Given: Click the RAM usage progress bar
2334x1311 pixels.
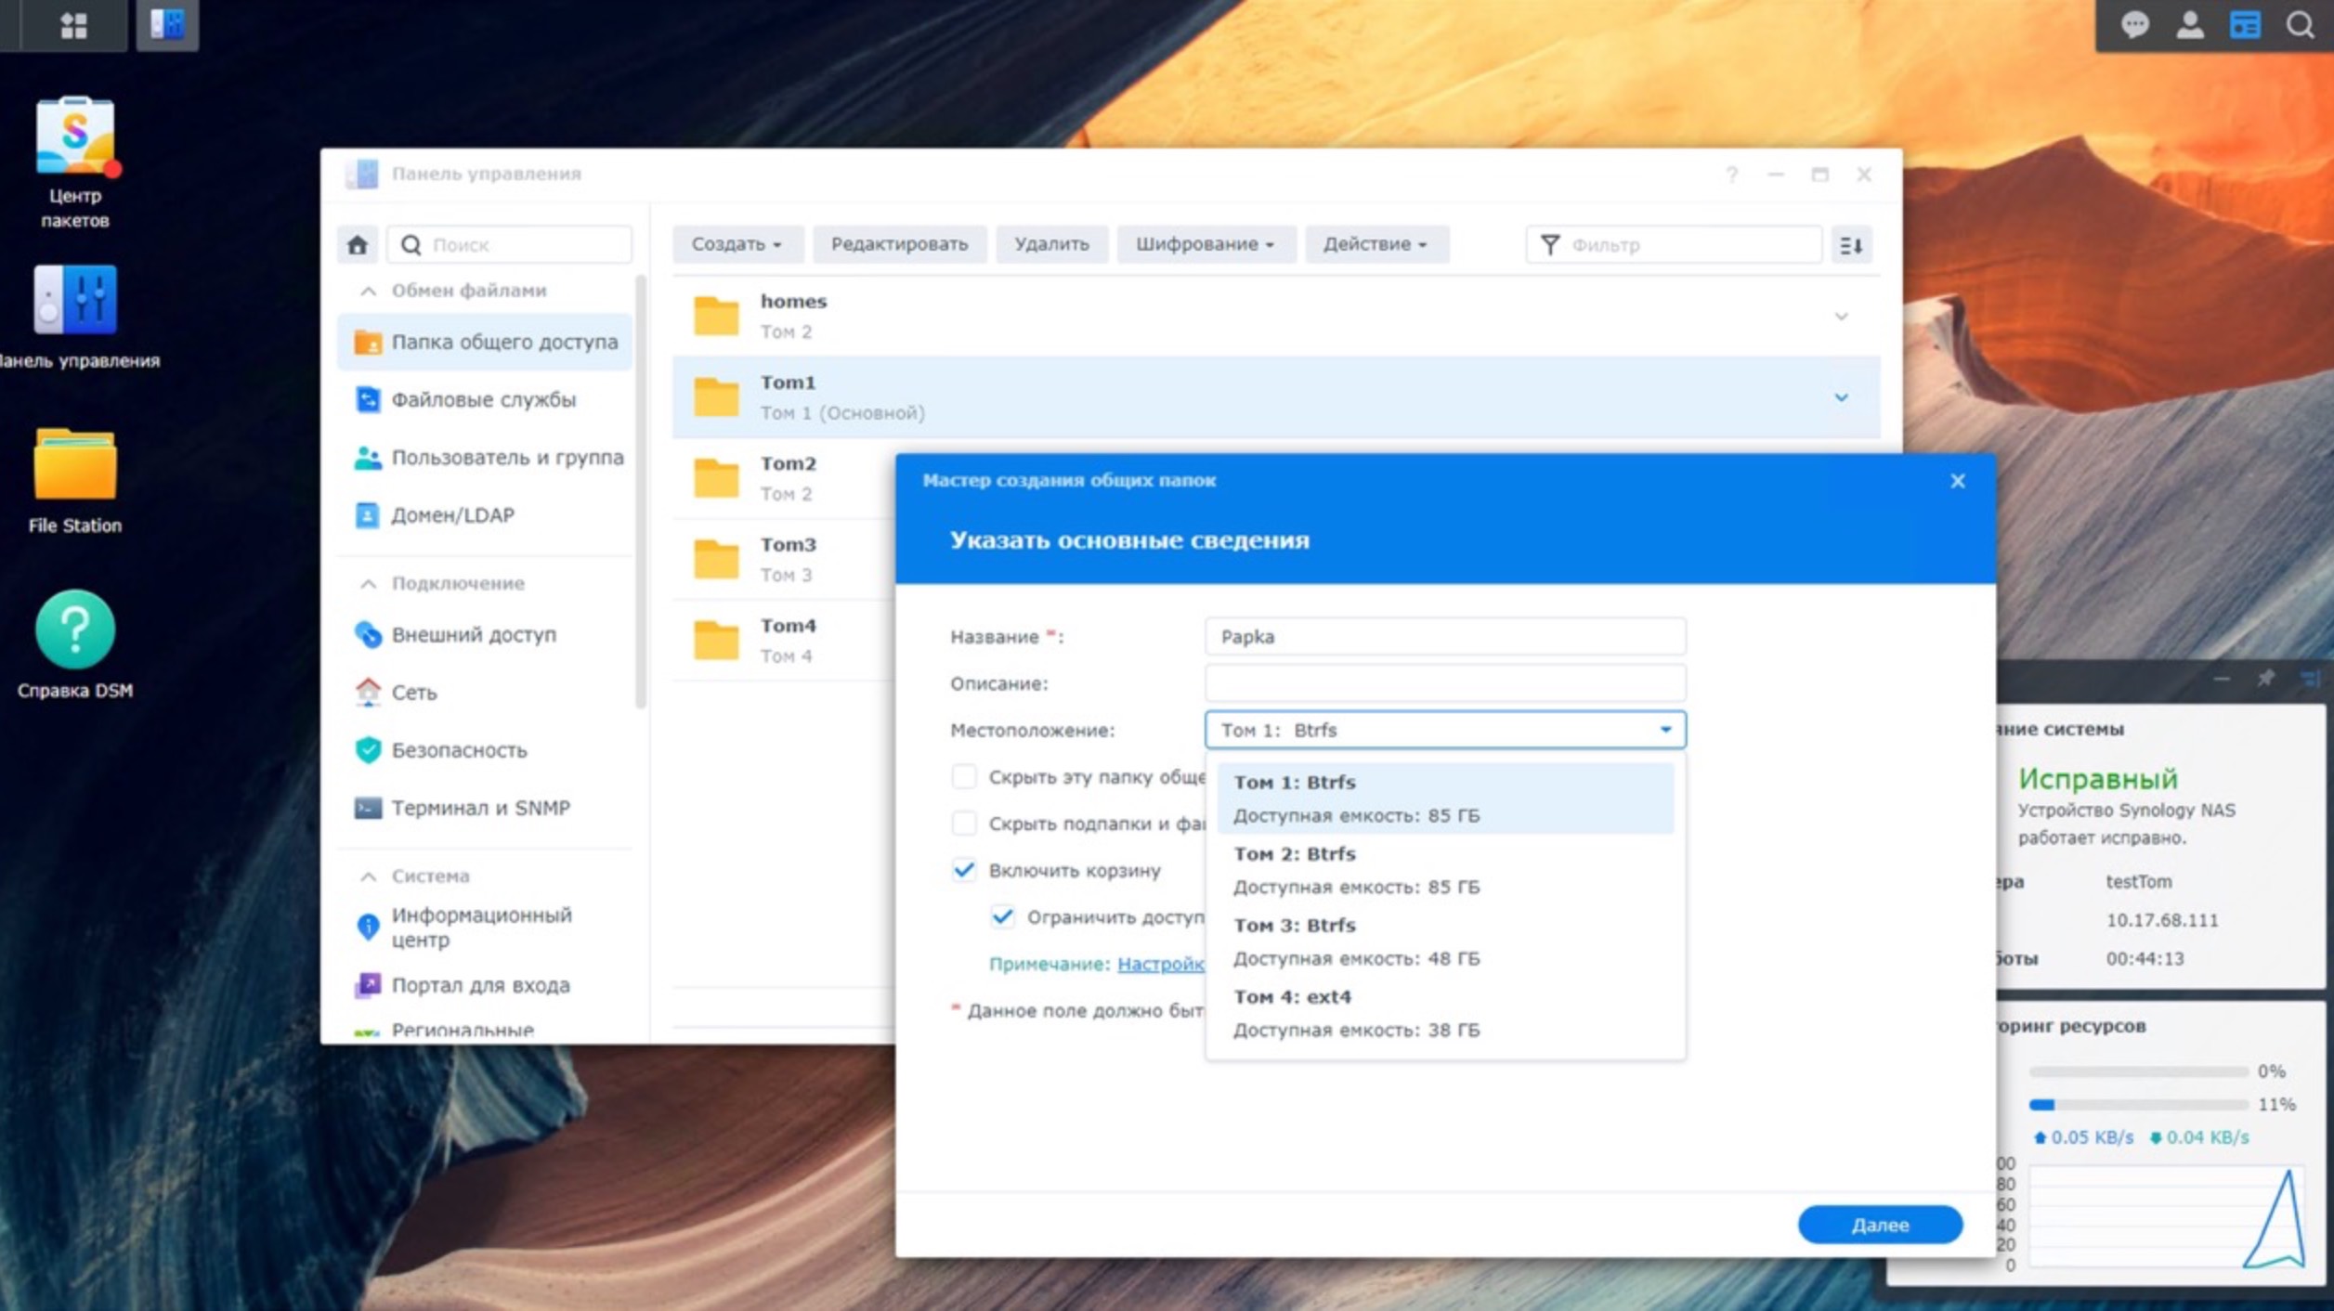Looking at the screenshot, I should tap(2136, 1105).
